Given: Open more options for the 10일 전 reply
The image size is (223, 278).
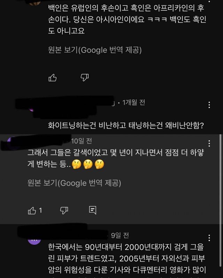Looking at the screenshot, I should [209, 143].
